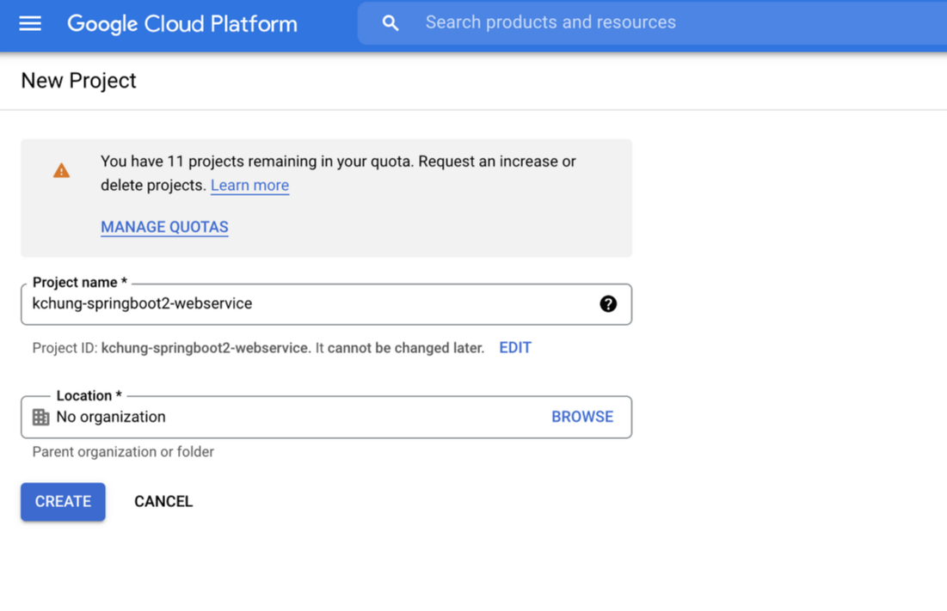Open the Google Cloud Platform home logo
The height and width of the screenshot is (611, 947).
[181, 23]
